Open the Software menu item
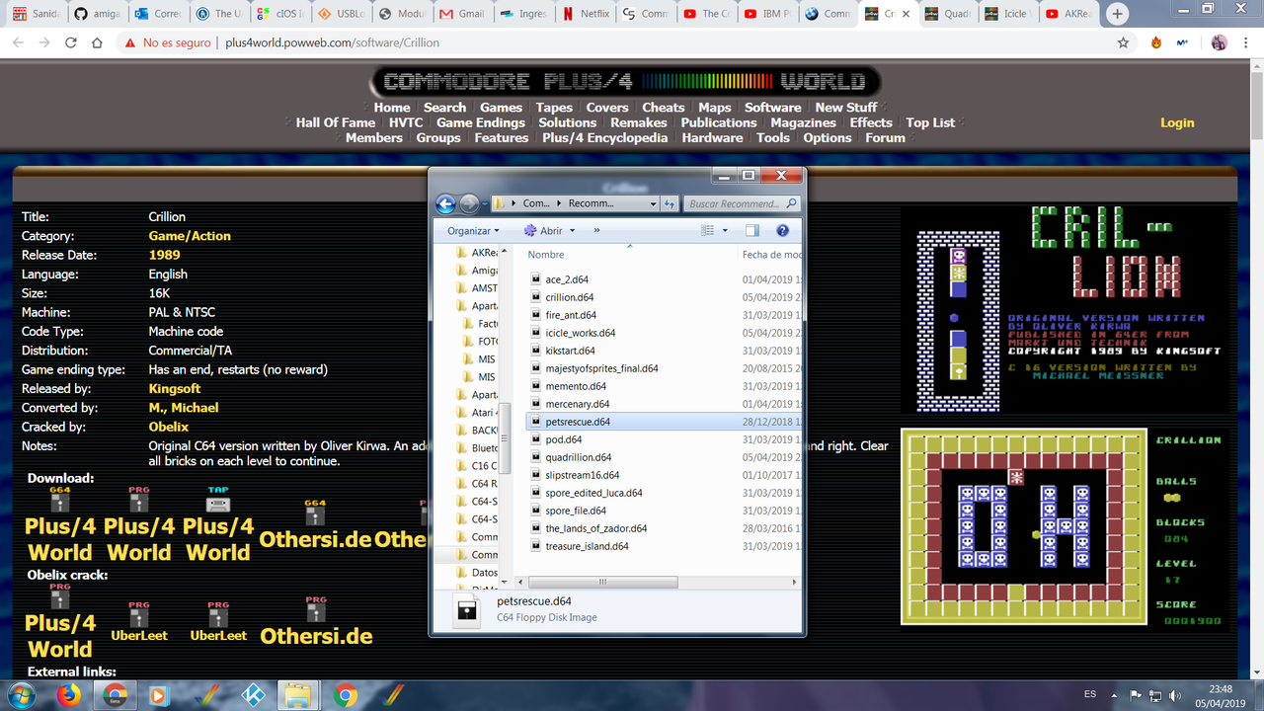1264x711 pixels. click(773, 107)
